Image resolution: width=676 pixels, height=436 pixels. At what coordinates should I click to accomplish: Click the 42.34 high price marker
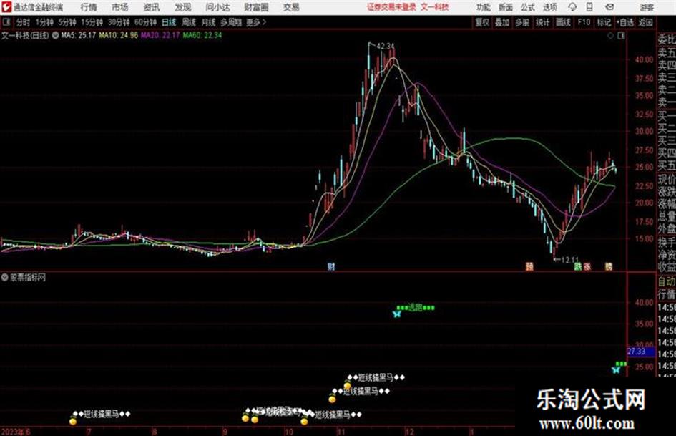tap(386, 46)
